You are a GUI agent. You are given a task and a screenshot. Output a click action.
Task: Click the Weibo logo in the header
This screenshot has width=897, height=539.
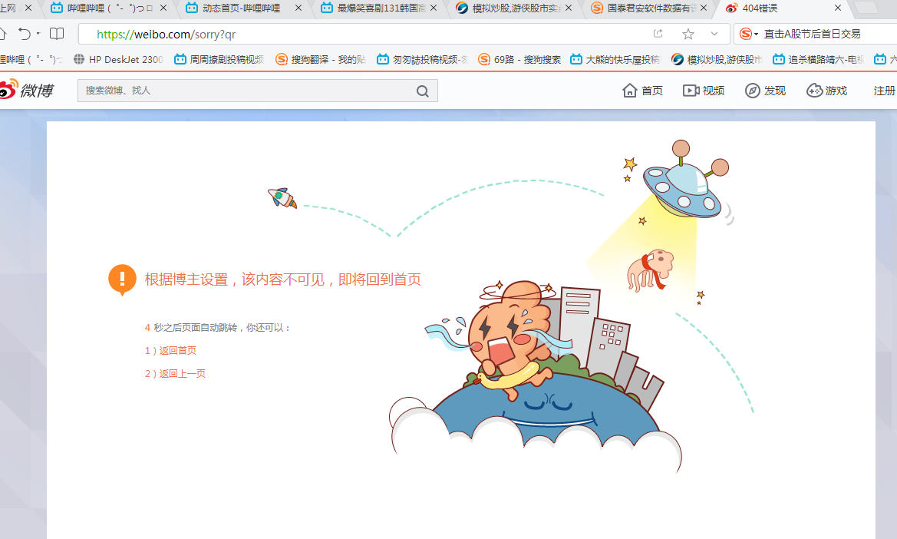[26, 90]
